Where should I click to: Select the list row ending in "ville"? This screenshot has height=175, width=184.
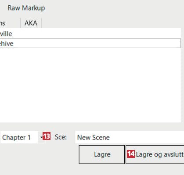coord(90,33)
